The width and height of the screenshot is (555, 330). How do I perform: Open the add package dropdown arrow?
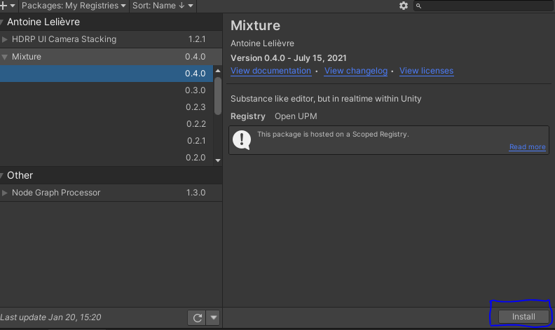(13, 6)
